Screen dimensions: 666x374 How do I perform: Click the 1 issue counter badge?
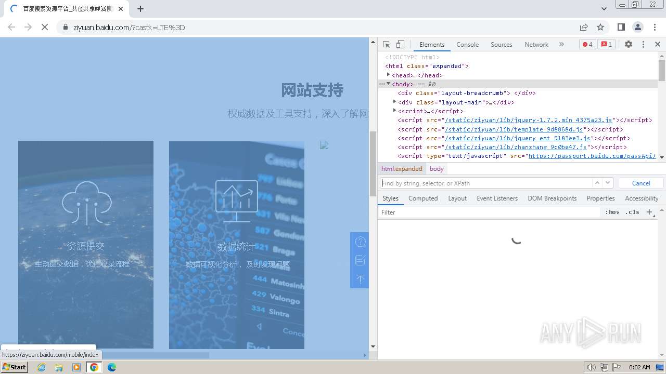coord(606,45)
